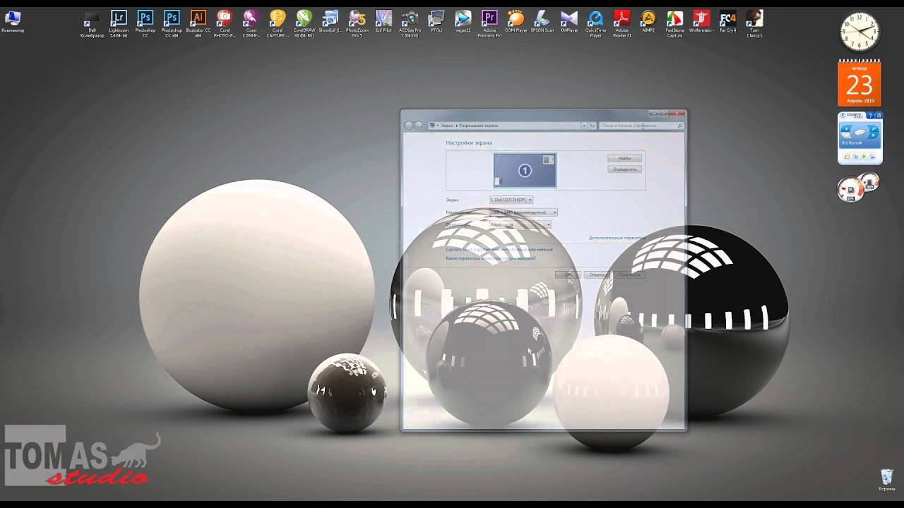Open the Ориентация orientation dropdown
This screenshot has width=904, height=508.
tap(520, 224)
